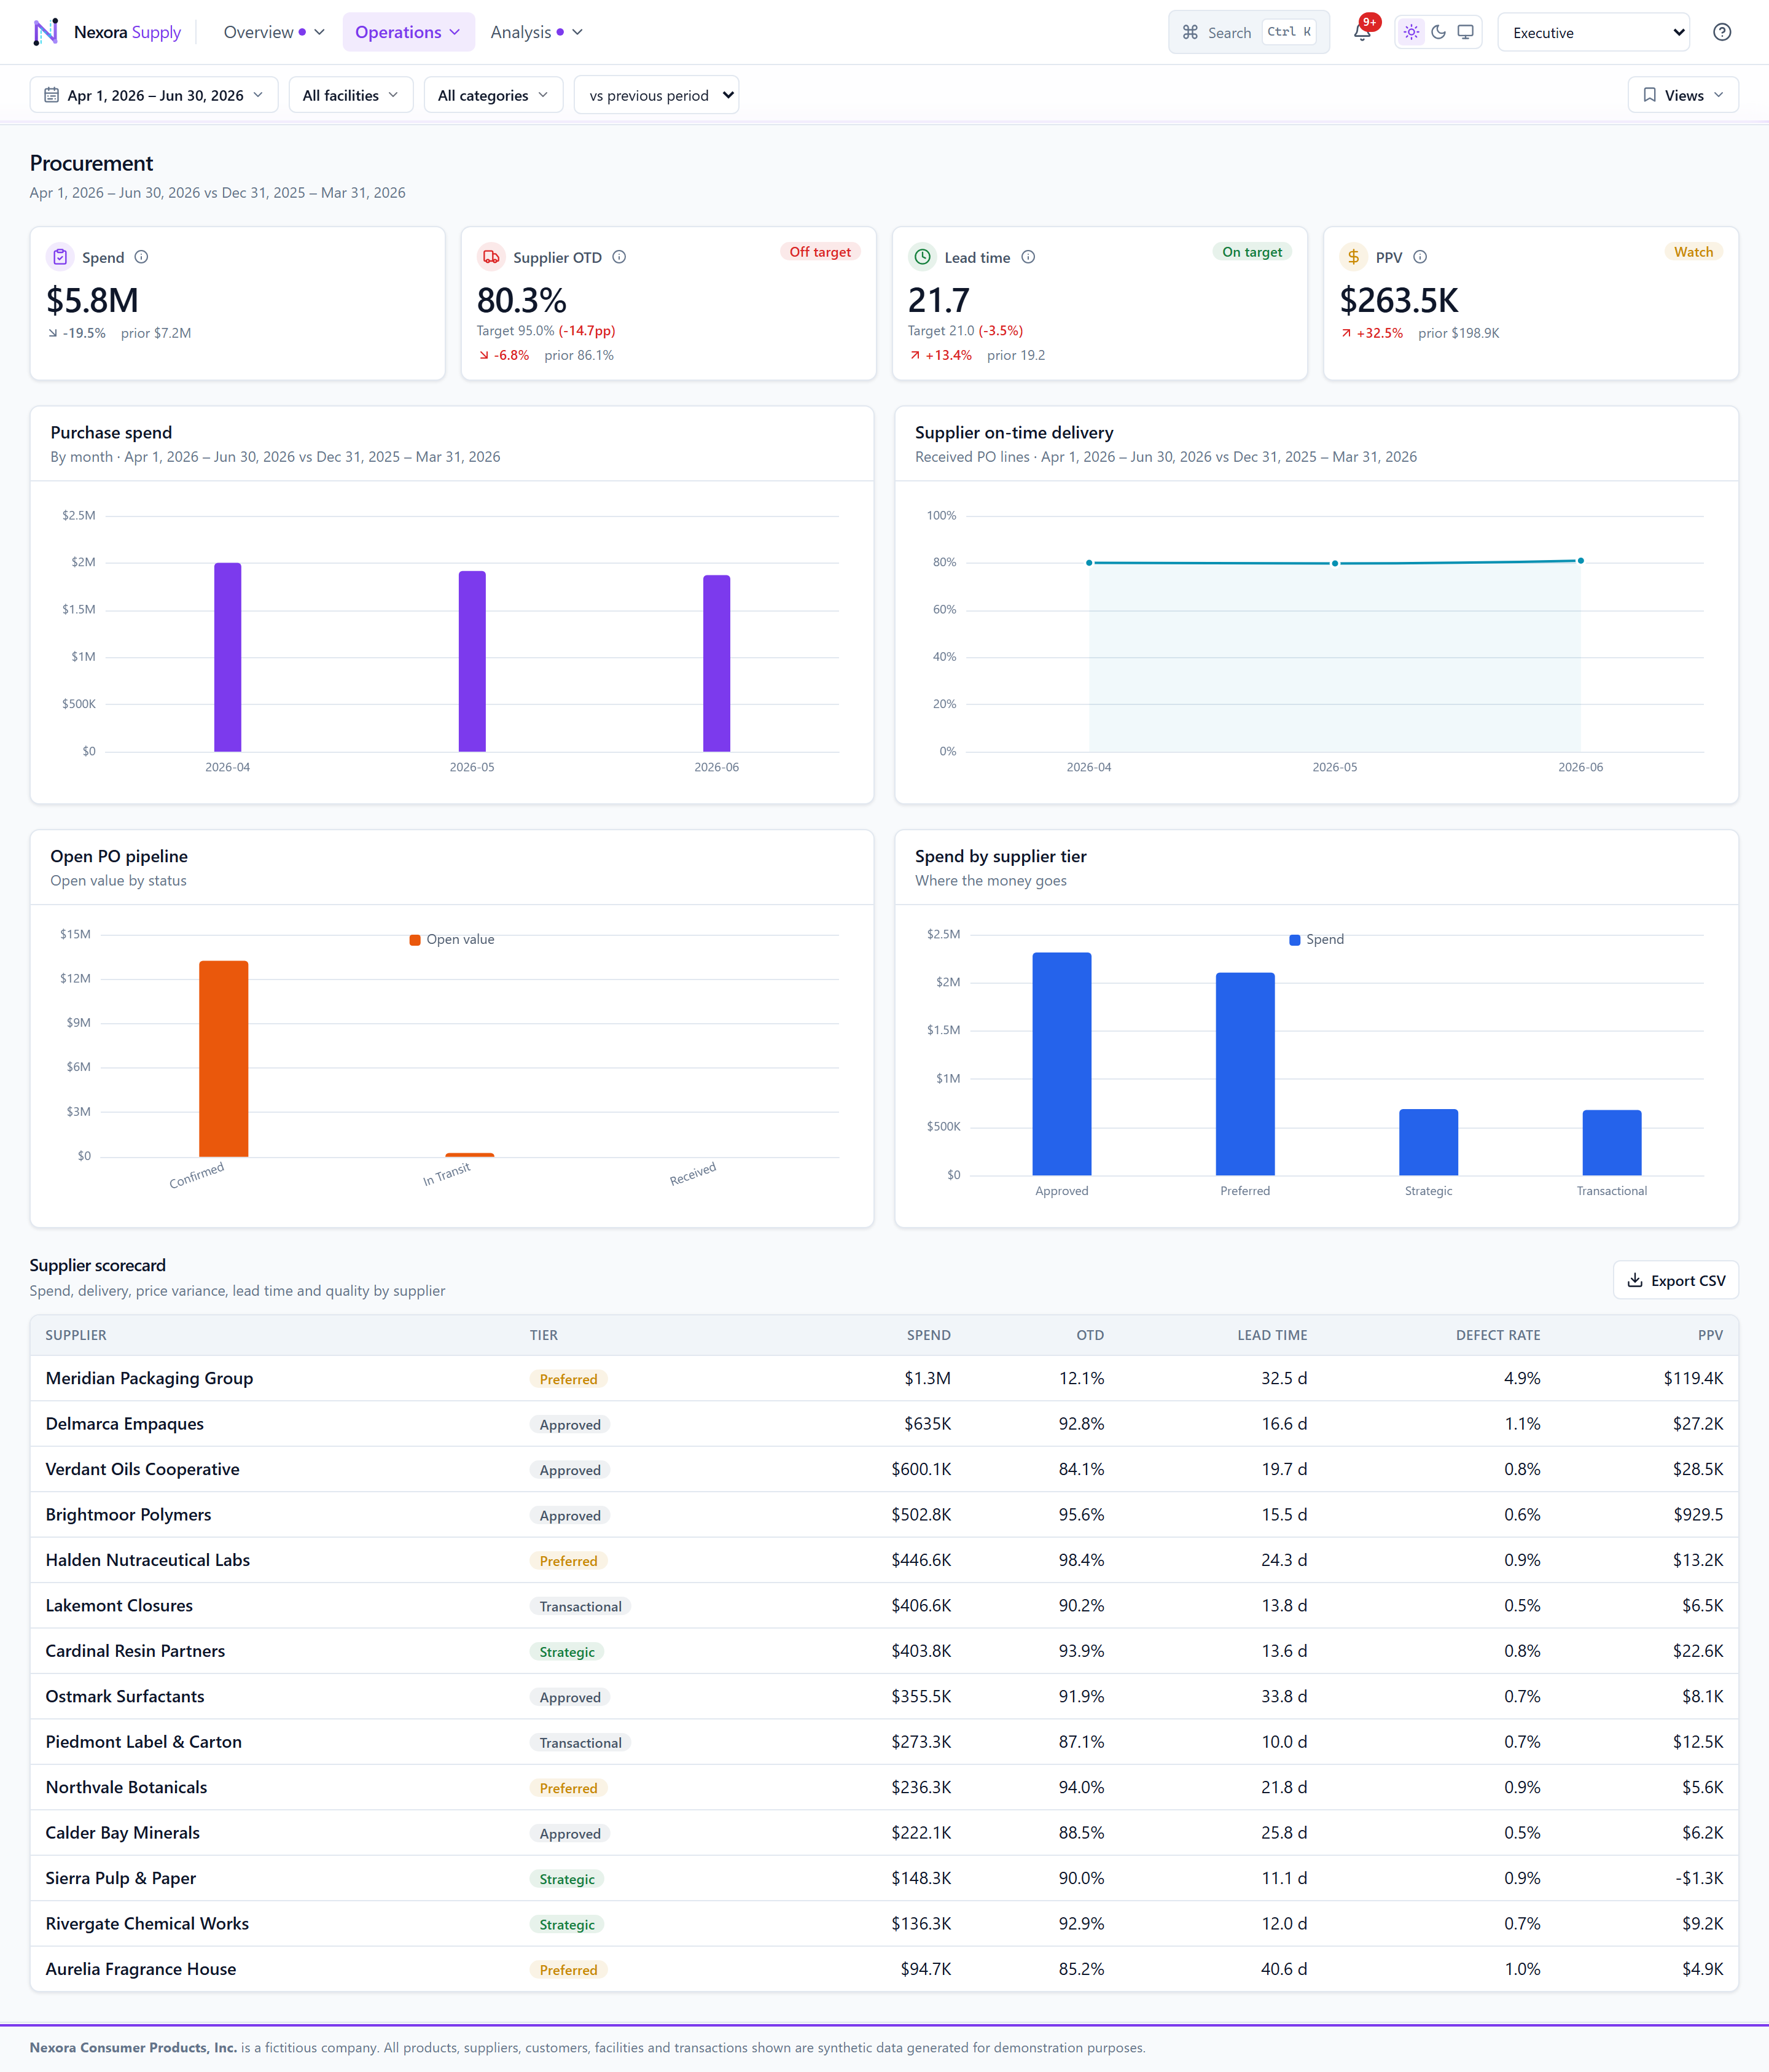Screen dimensions: 1769x2072
Task: Expand the All facilities filter
Action: pos(351,95)
